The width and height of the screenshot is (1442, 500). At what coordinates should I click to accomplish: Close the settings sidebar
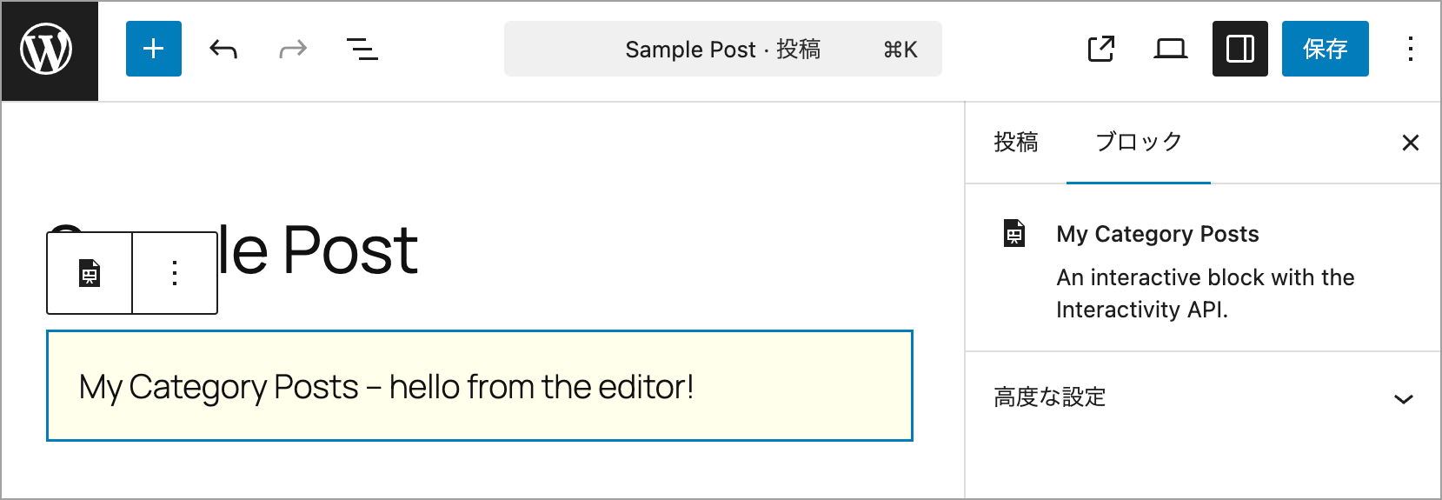click(x=1411, y=143)
